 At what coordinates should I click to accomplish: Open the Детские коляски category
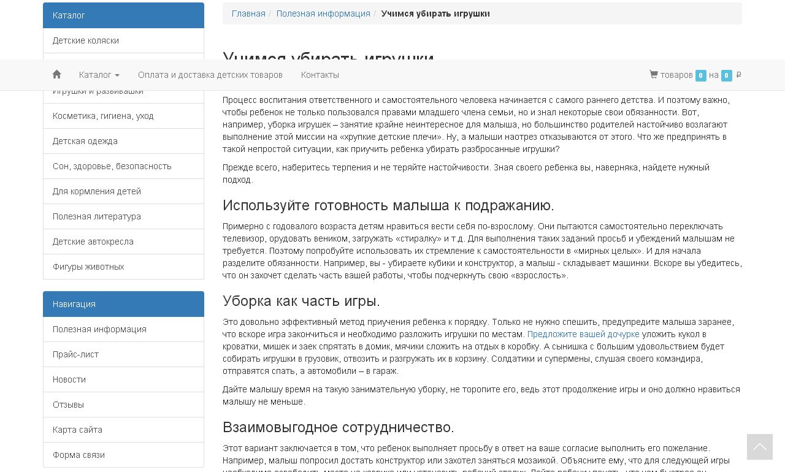click(x=123, y=40)
